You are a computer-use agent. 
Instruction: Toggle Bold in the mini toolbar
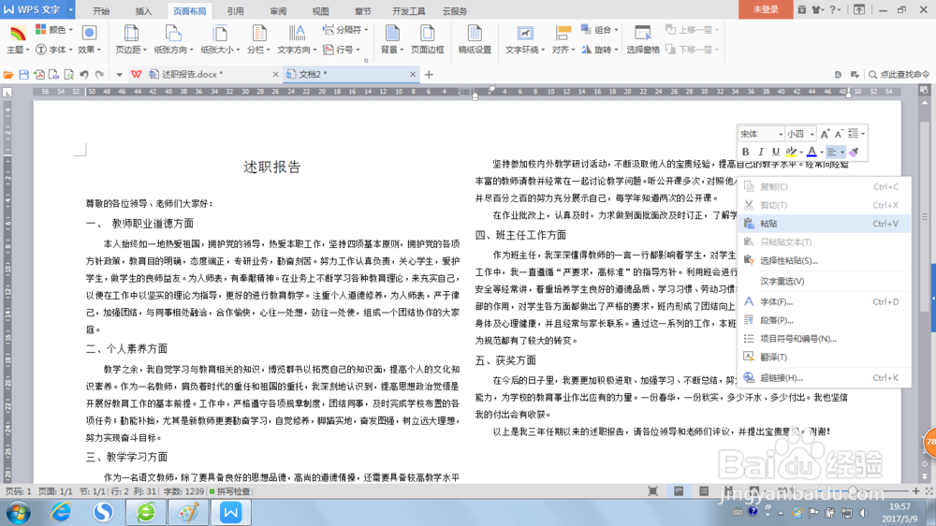[x=746, y=153]
